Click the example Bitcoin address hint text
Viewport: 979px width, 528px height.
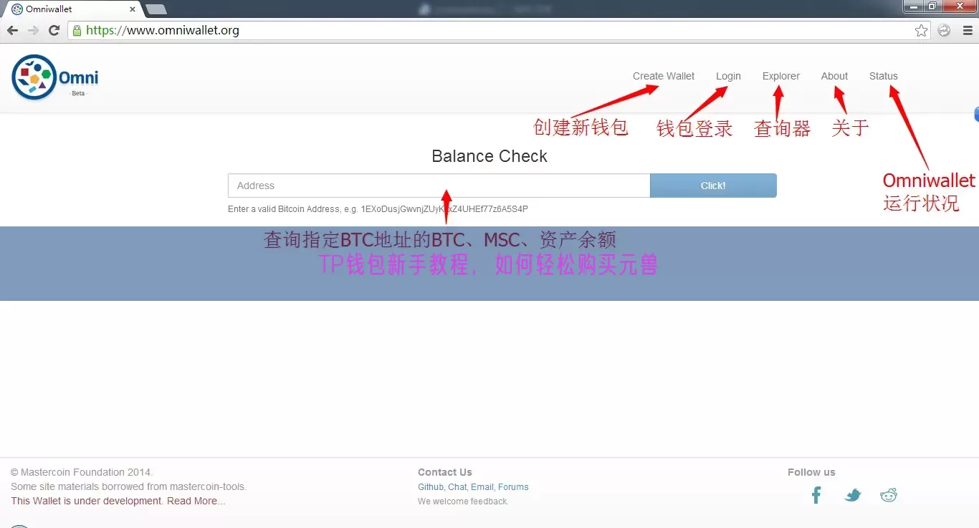pos(378,209)
